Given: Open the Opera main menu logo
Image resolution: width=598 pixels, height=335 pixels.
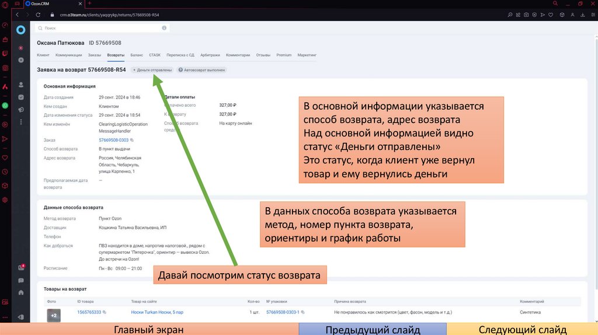Looking at the screenshot, I should pos(5,5).
